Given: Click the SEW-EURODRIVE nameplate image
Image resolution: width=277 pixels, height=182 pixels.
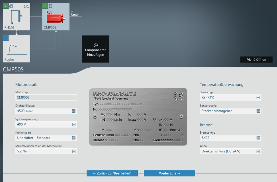Looking at the screenshot, I should point(138,117).
